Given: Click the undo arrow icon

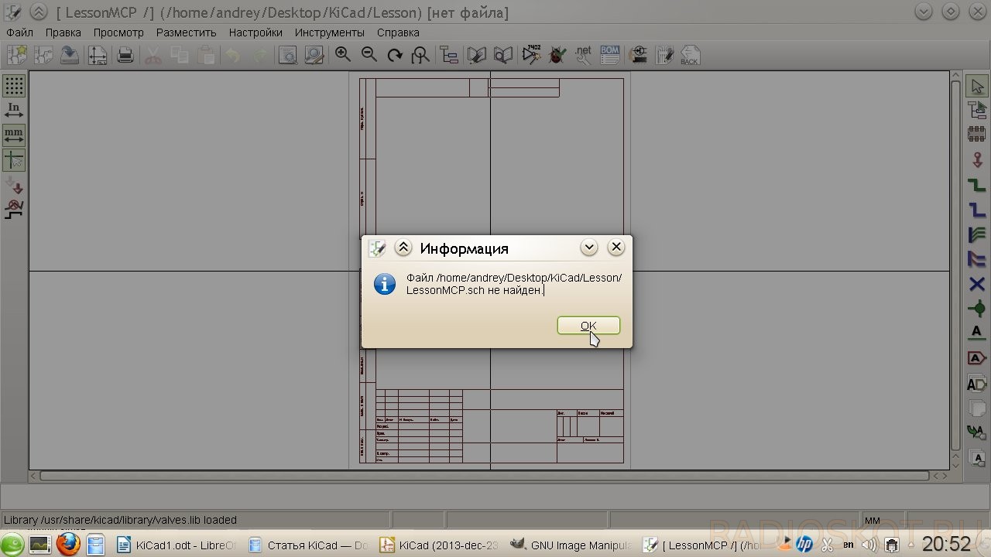Looking at the screenshot, I should 232,55.
